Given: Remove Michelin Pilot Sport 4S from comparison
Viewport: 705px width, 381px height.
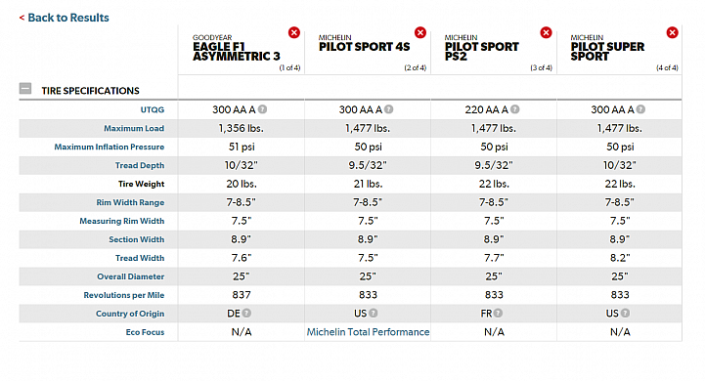Looking at the screenshot, I should 420,32.
